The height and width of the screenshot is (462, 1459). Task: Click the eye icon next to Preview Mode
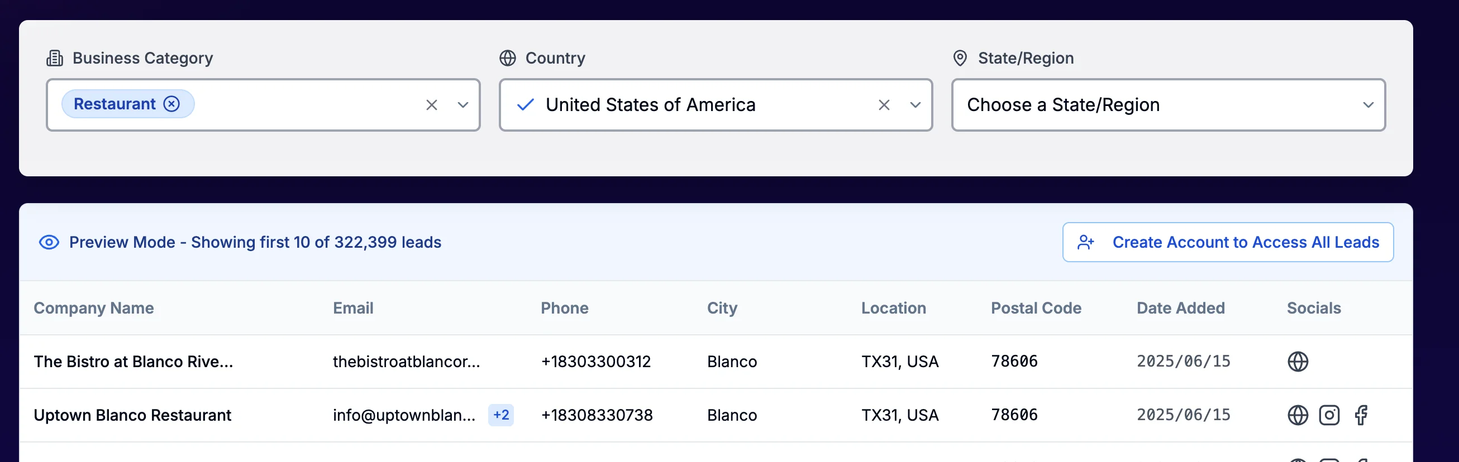49,242
